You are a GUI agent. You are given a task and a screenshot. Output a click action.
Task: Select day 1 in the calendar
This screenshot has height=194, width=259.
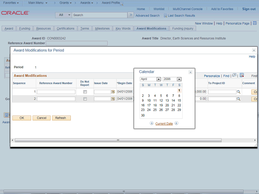[179, 91]
